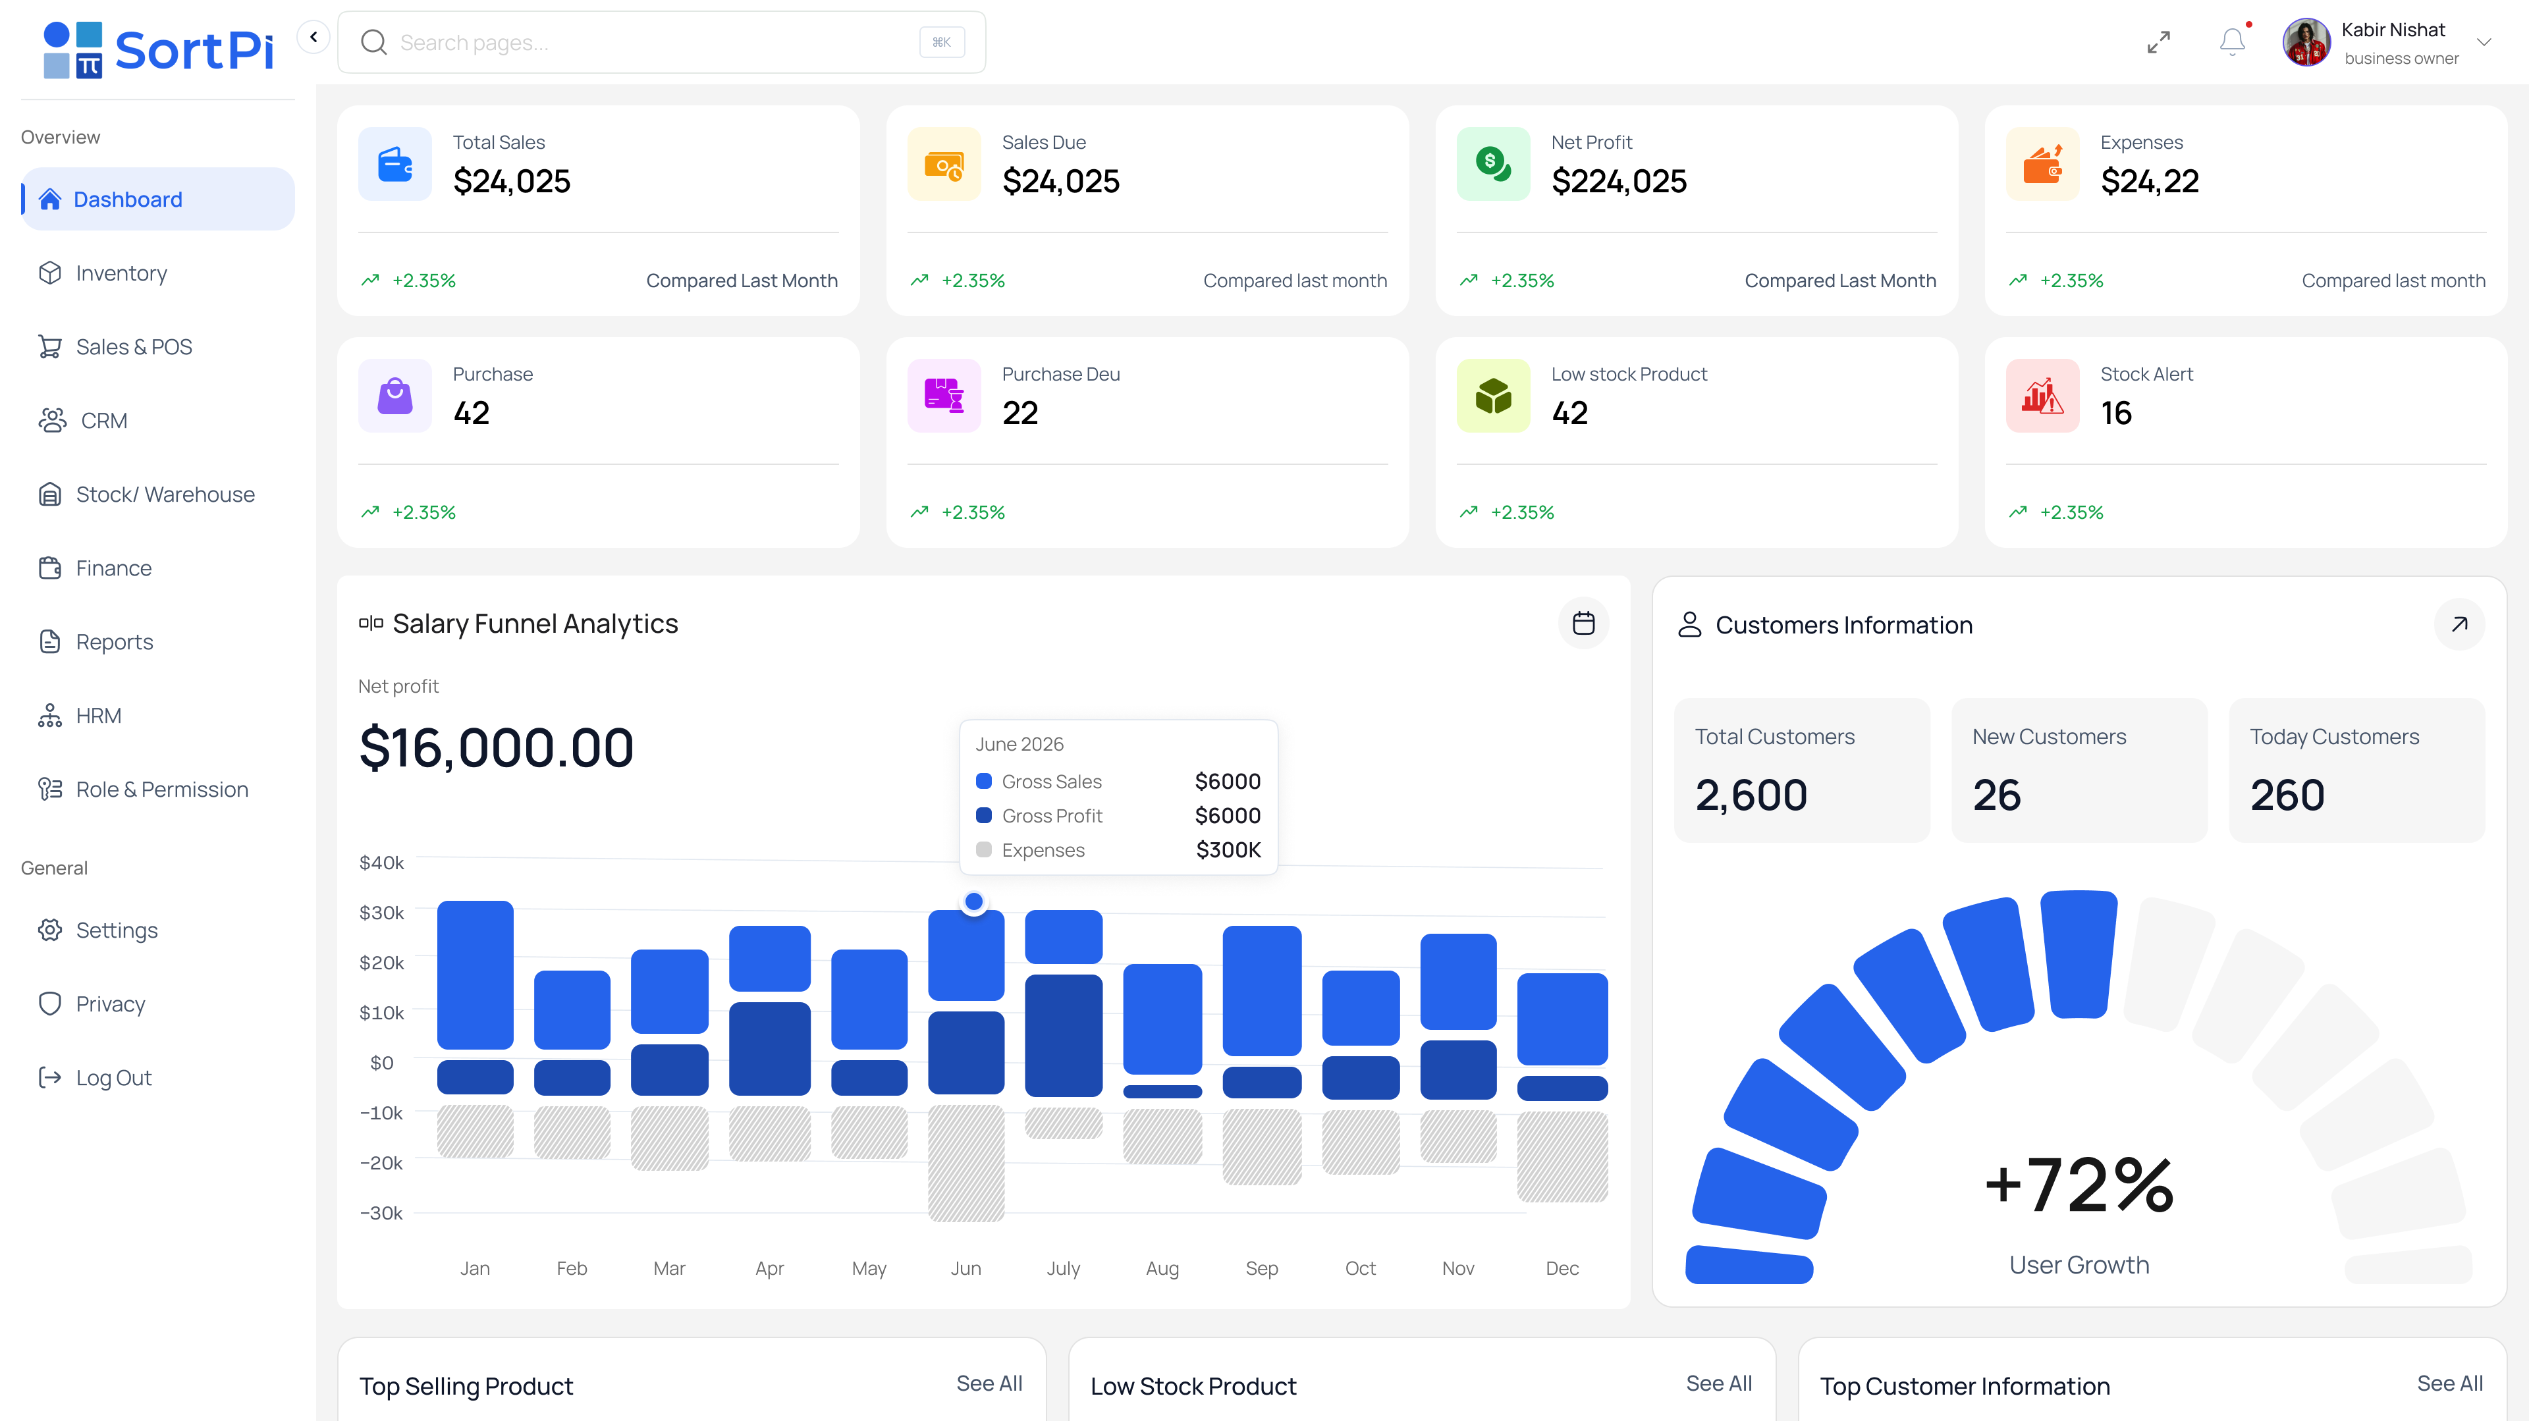Open Sales & POS menu item
Screen dimensions: 2529x1421
pos(158,346)
